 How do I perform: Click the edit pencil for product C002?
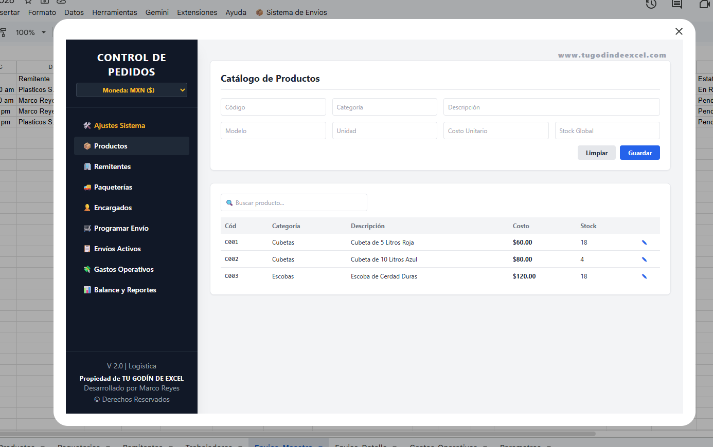click(644, 259)
